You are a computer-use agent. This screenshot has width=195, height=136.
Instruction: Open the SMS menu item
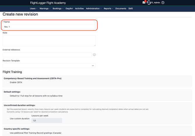[x=130, y=8]
